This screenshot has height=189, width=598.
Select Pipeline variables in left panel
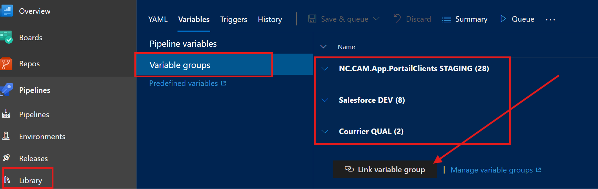point(183,44)
